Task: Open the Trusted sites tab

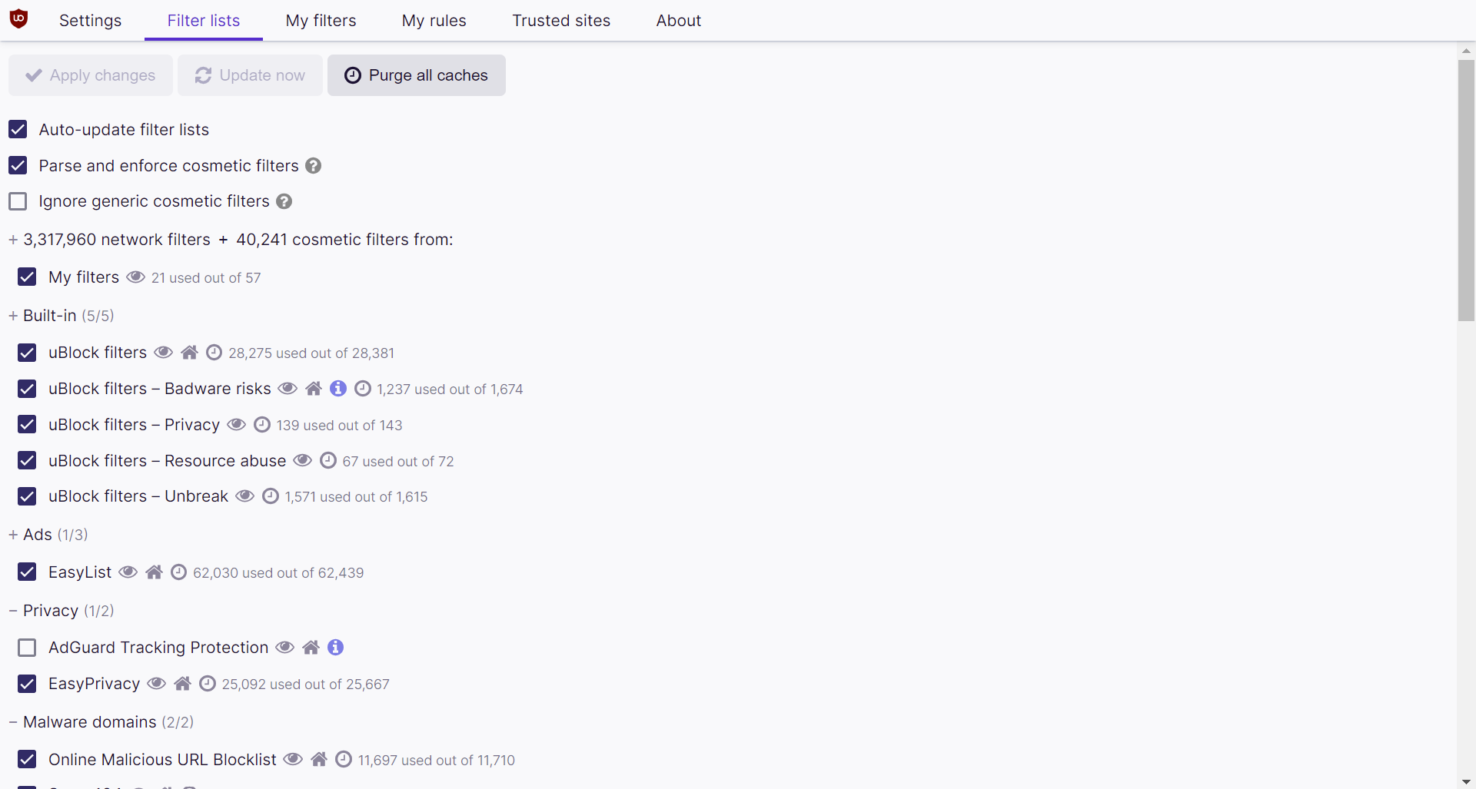Action: (560, 21)
